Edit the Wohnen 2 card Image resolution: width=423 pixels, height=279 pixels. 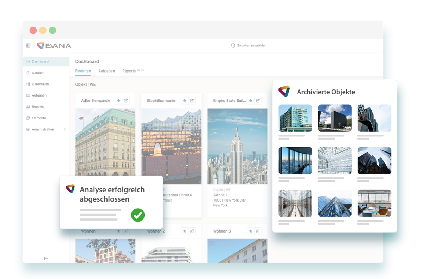click(192, 231)
